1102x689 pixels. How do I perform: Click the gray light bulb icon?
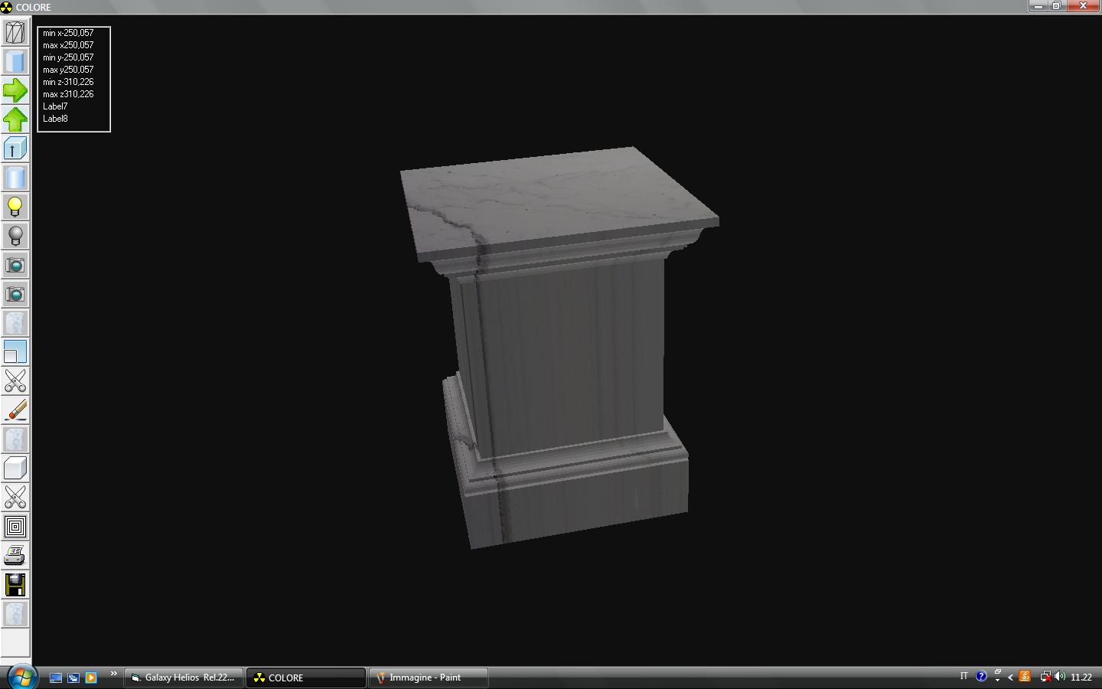[x=15, y=236]
